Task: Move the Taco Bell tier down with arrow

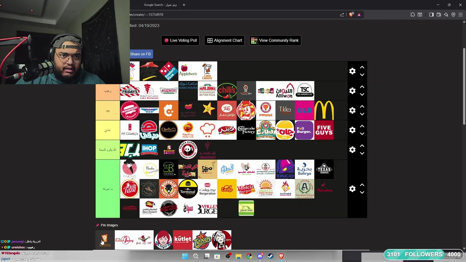Action: pyautogui.click(x=362, y=192)
